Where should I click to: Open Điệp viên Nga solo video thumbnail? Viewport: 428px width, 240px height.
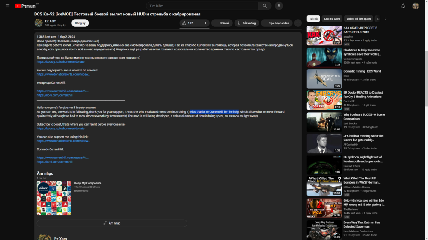tap(324, 208)
